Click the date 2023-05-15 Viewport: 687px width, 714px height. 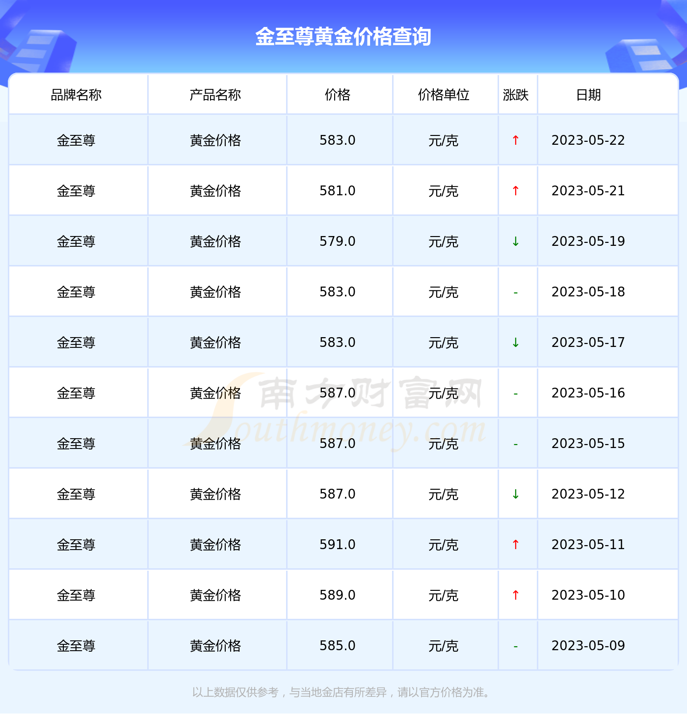588,444
